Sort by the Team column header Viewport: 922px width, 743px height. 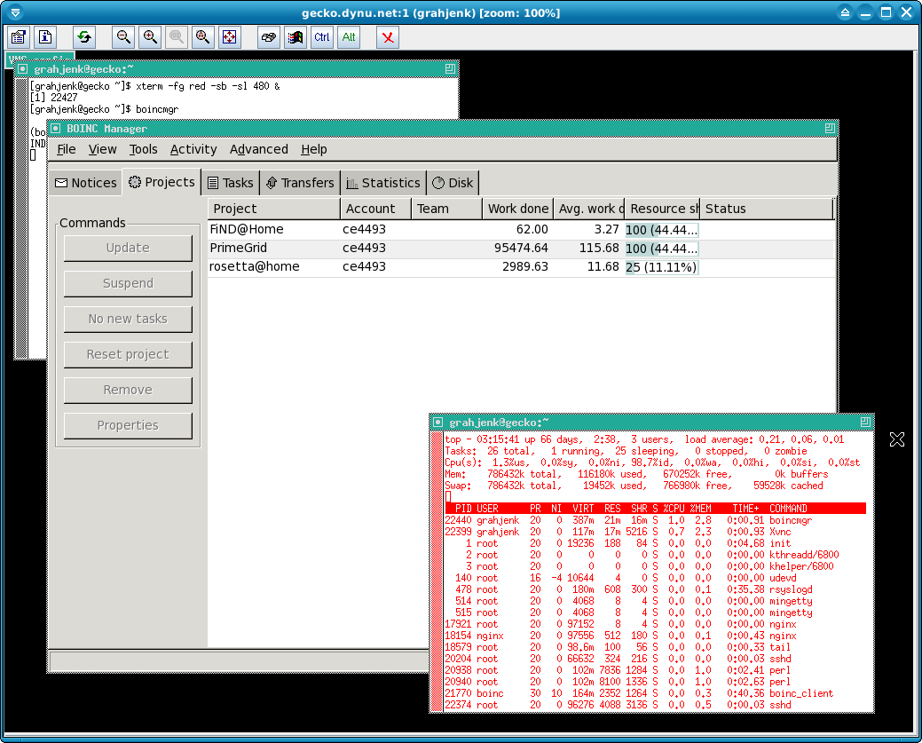coord(447,209)
